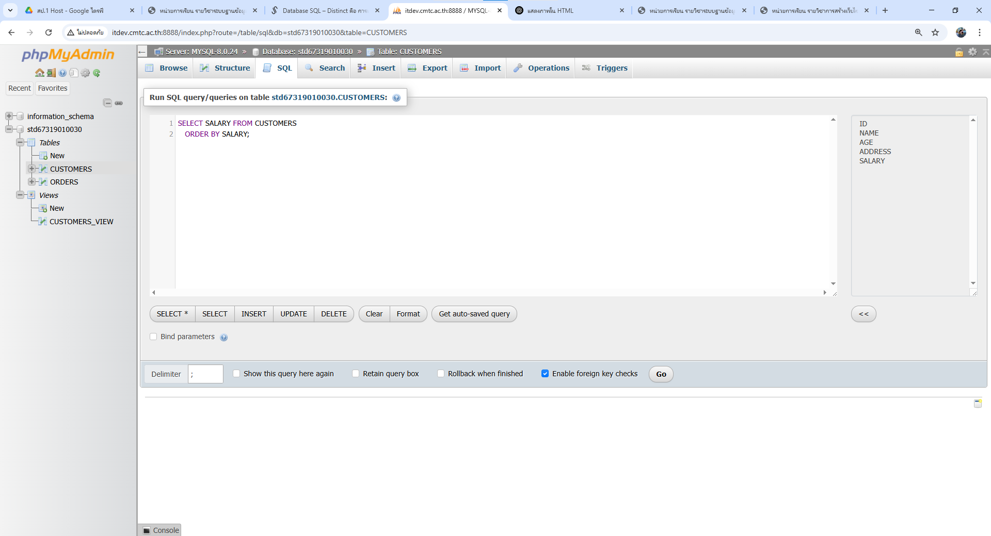Click the phpMyAdmin home icon
This screenshot has height=536, width=991.
(39, 73)
